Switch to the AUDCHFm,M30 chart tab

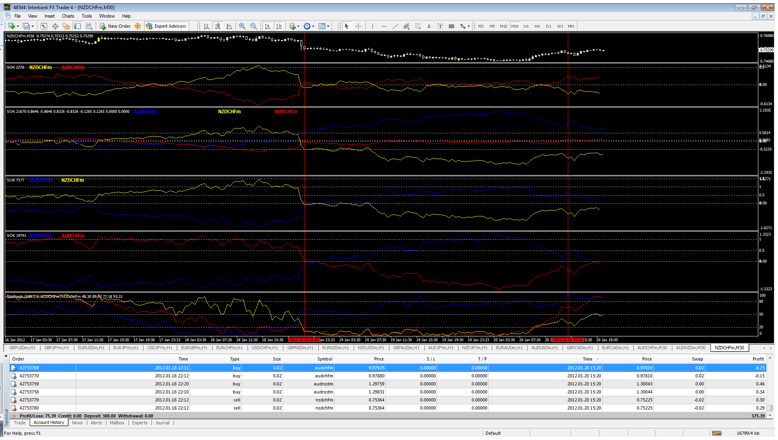(652, 348)
